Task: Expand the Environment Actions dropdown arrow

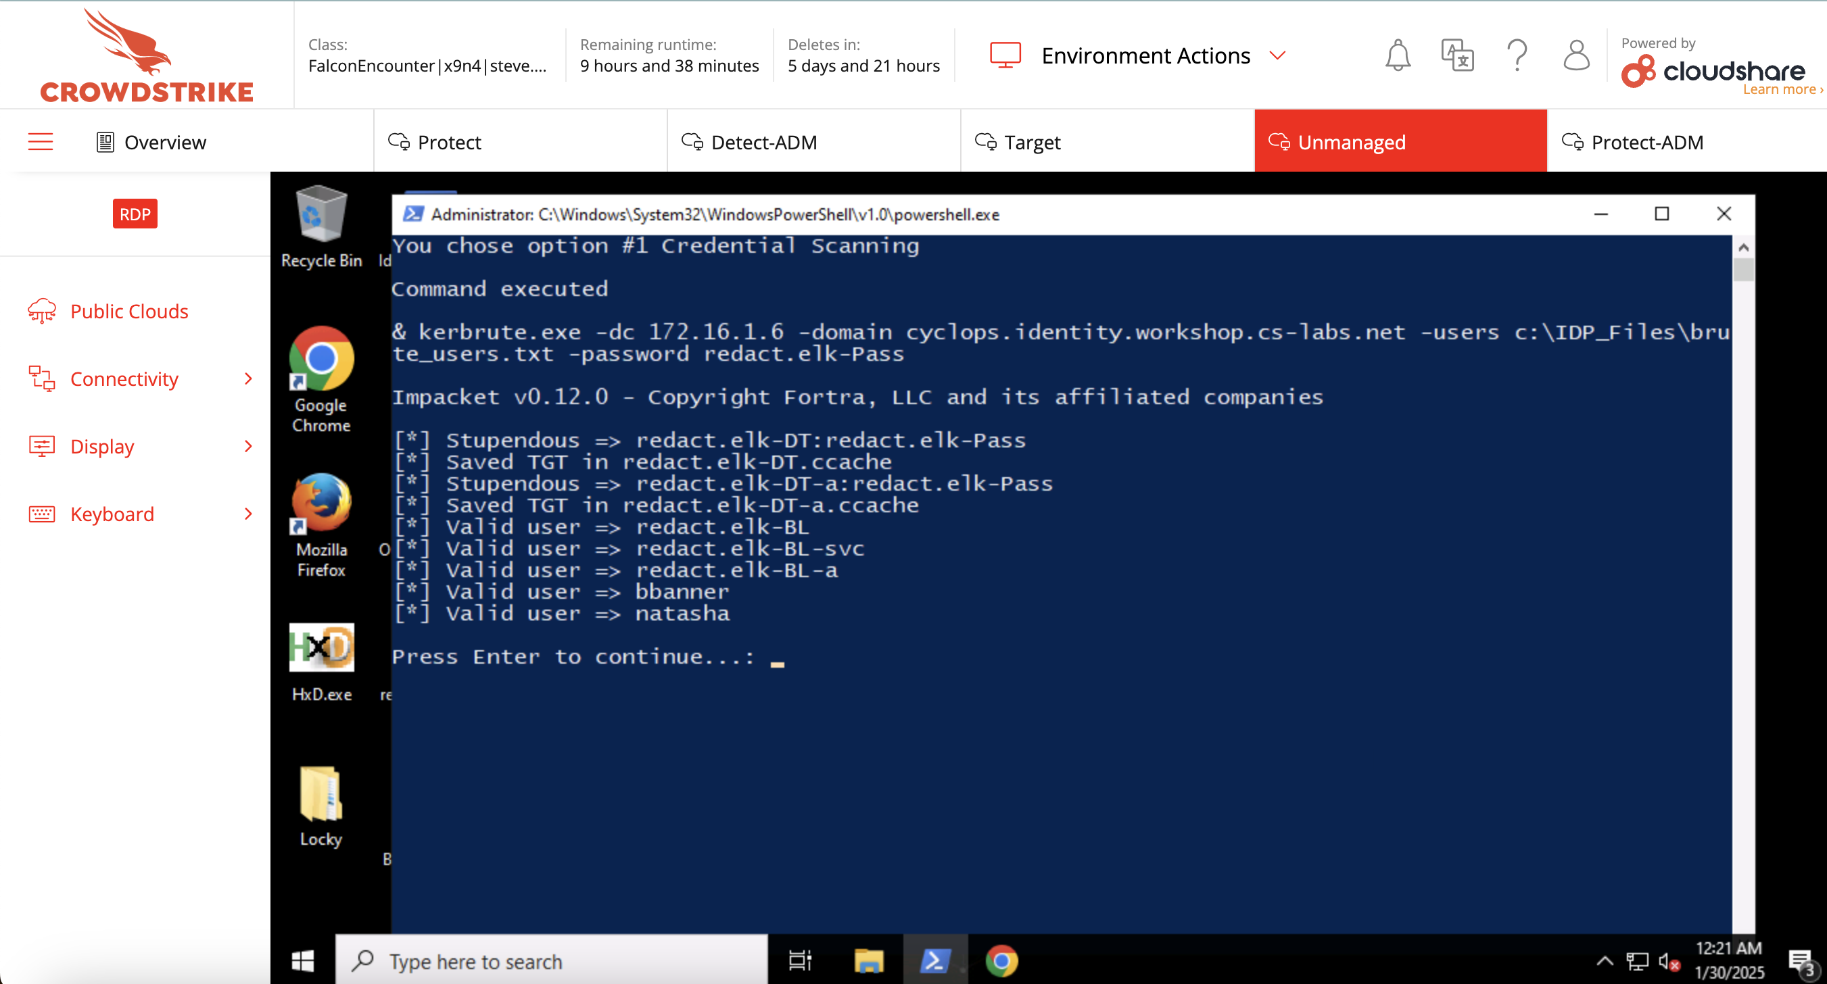Action: tap(1277, 55)
